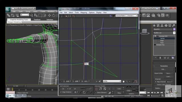The image size is (182, 102).
Task: Click the Move tool in Edit UVWs toolbar
Action: pyautogui.click(x=61, y=16)
